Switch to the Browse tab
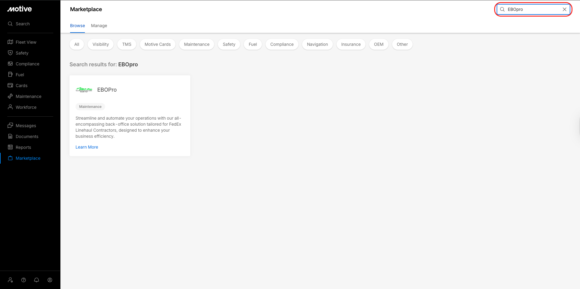 pos(77,26)
